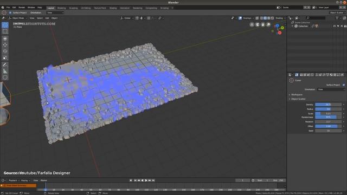Select the Annotate pencil tool
Viewport: 347px width, 195px height.
coord(5,65)
